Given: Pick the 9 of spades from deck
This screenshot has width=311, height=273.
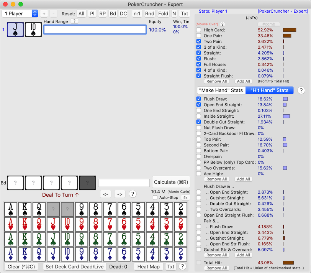Looking at the screenshot, I should (82, 209).
